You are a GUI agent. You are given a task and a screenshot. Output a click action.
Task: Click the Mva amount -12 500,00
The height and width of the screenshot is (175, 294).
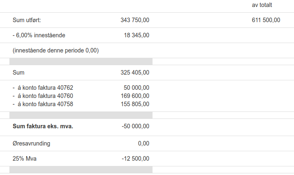pyautogui.click(x=136, y=159)
